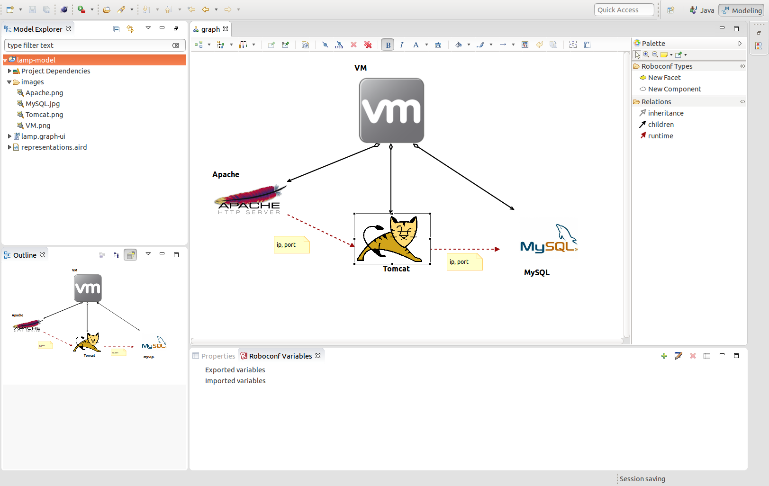Expand the Project Dependencies node

click(9, 71)
